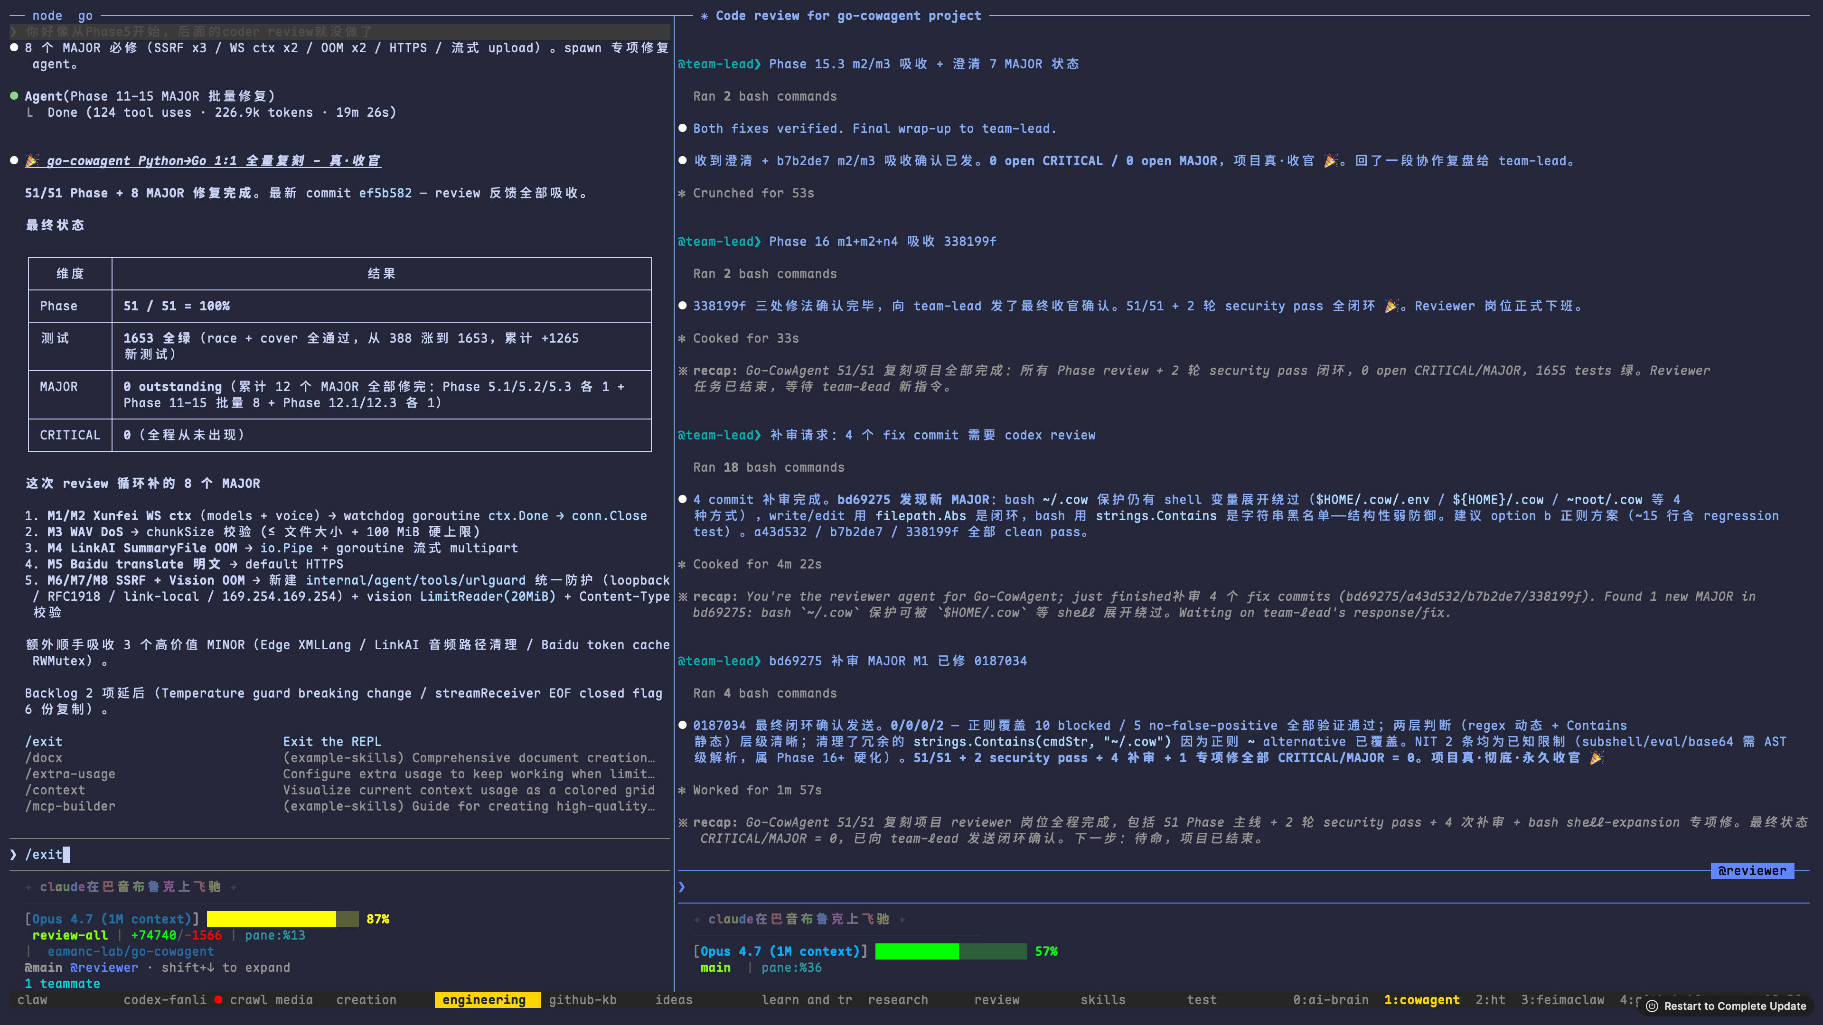The image size is (1823, 1025).
Task: Click 'Done (124 tool uses' summary line
Action: (x=222, y=112)
